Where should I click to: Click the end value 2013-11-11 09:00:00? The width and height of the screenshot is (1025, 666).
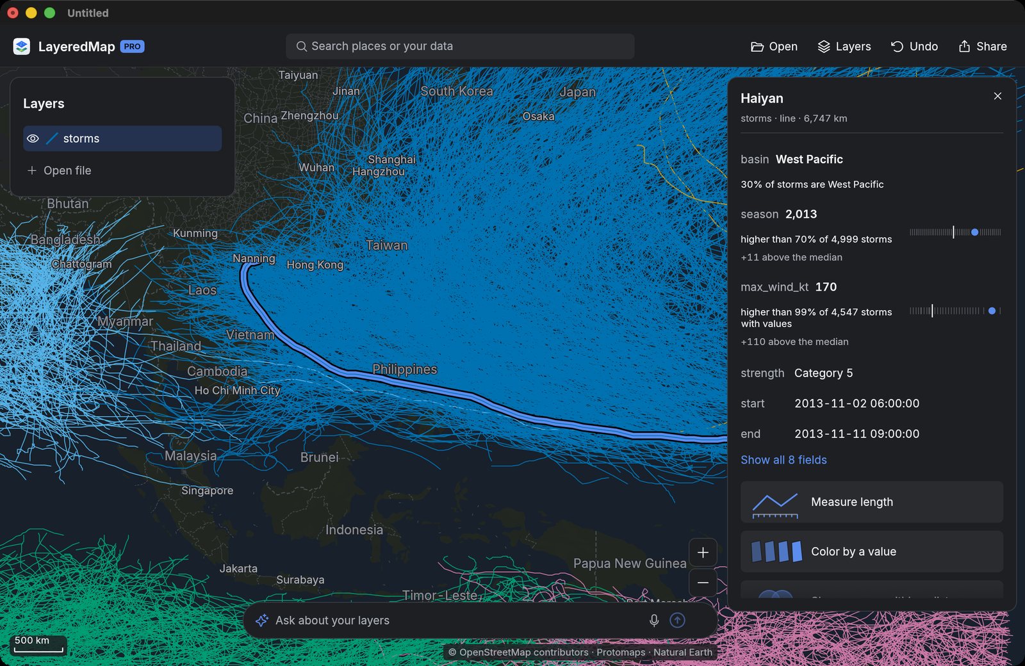pyautogui.click(x=857, y=434)
